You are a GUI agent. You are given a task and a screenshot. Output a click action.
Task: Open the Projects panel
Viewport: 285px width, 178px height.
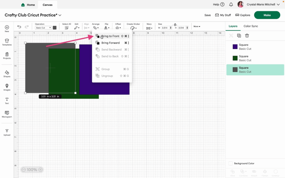(7, 54)
